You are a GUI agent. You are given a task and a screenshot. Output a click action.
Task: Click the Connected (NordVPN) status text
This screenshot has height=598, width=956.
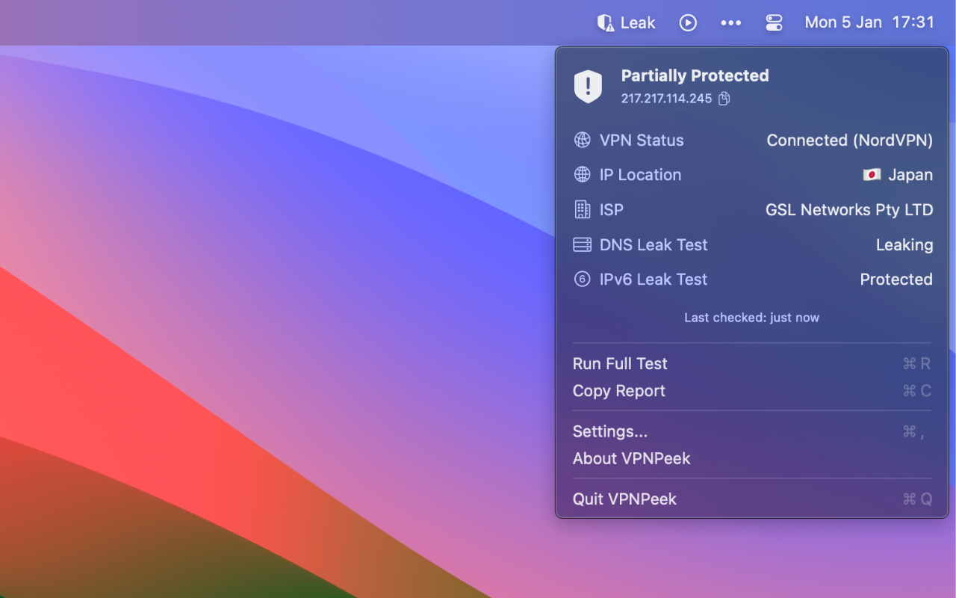[849, 140]
